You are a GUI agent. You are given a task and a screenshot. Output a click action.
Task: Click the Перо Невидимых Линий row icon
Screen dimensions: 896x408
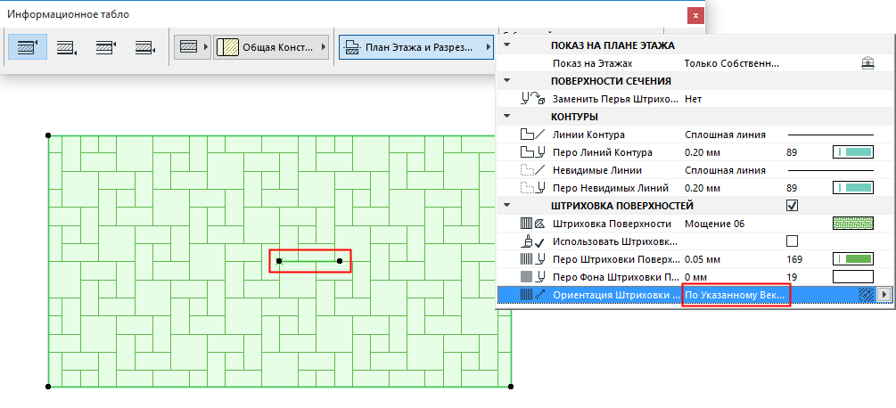(533, 188)
